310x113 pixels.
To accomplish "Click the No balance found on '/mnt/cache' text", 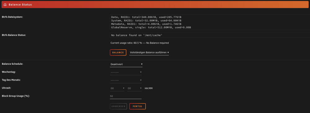I will coord(137,35).
